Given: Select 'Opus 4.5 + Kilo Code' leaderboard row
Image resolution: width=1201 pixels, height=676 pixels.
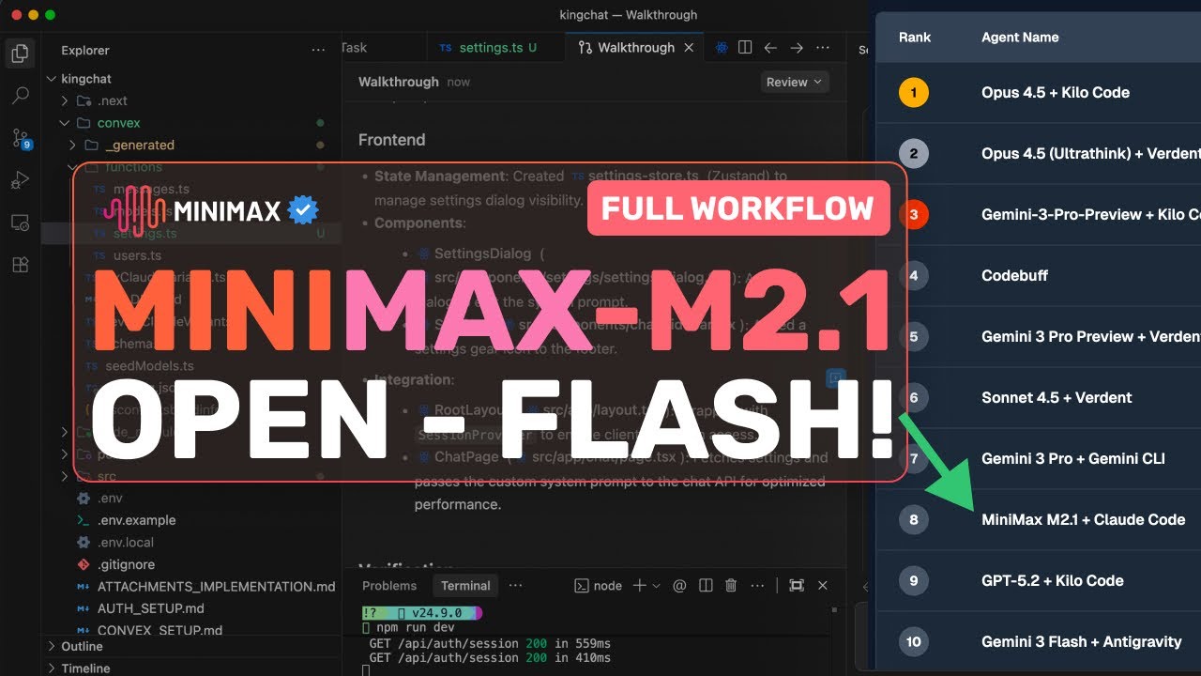Looking at the screenshot, I should point(1038,93).
